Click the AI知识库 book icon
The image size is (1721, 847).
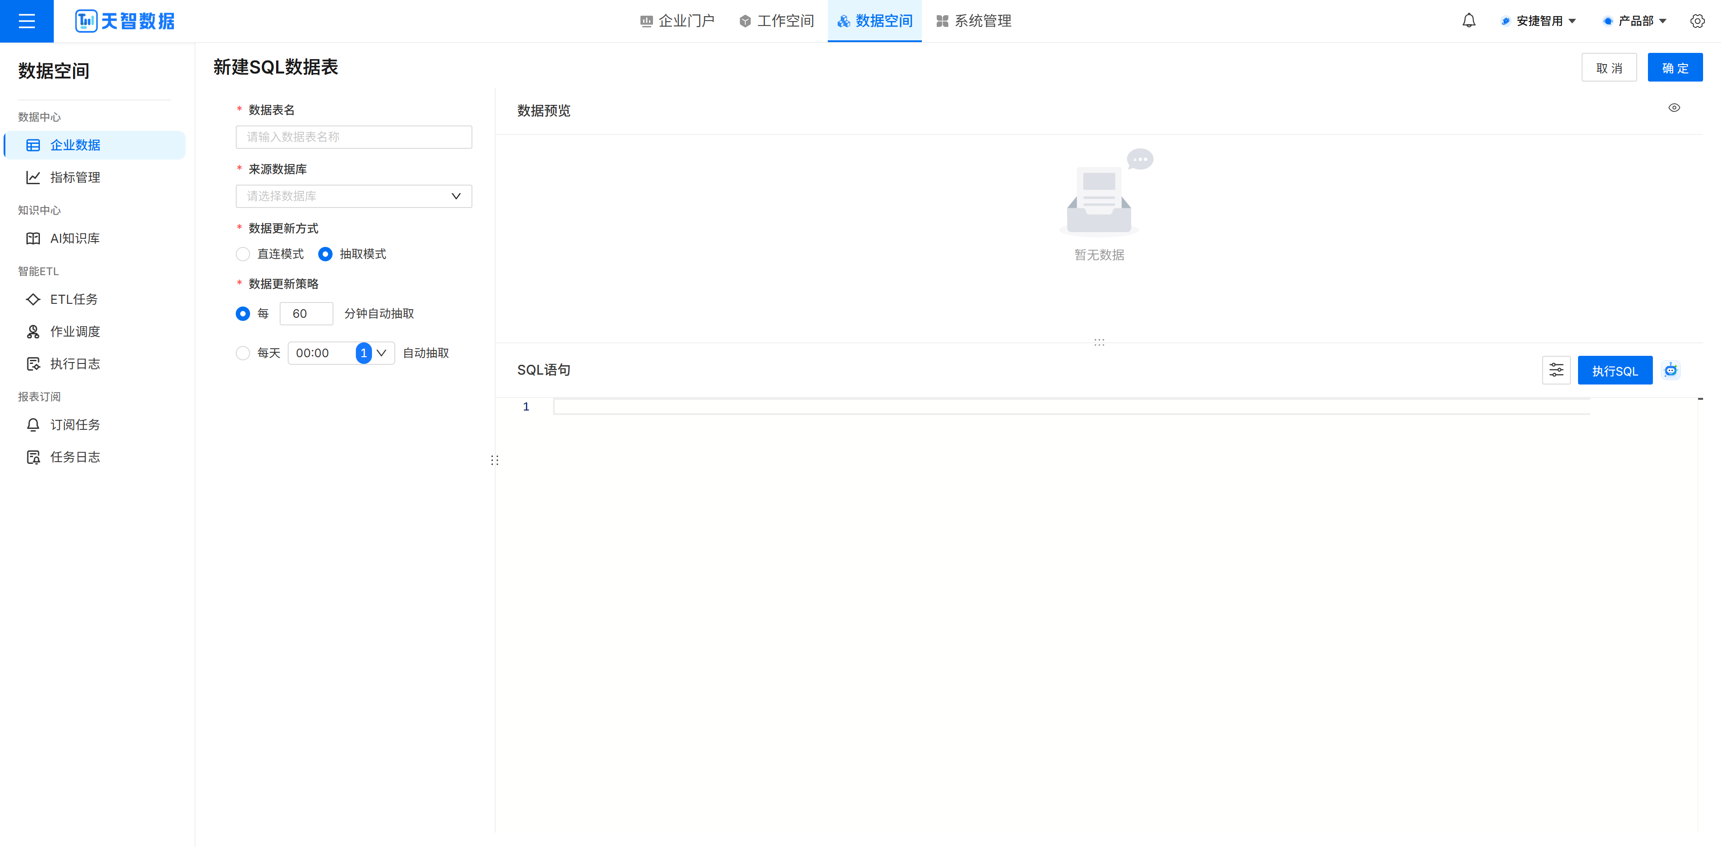(33, 238)
